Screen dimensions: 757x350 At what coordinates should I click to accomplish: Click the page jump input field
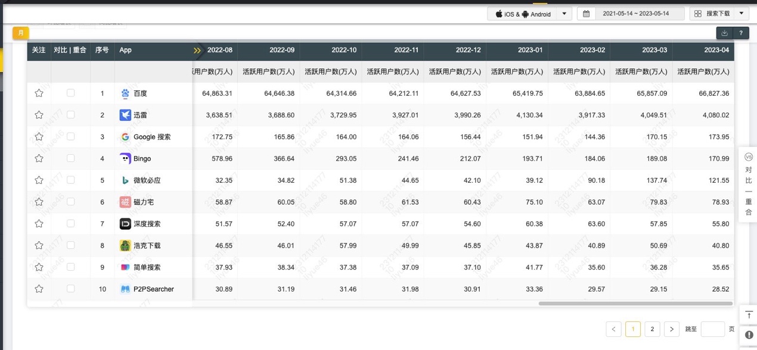coord(712,329)
